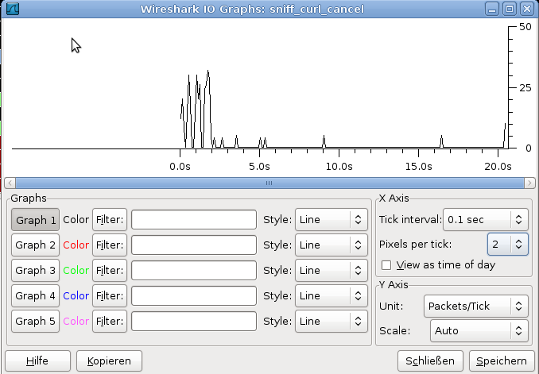Click Filter button for Graph 3
The height and width of the screenshot is (374, 539).
click(x=110, y=270)
